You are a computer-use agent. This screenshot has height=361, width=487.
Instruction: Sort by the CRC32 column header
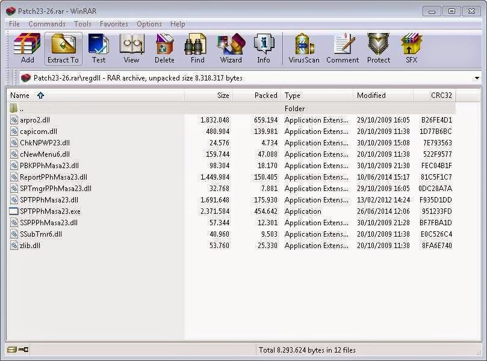[x=435, y=96]
